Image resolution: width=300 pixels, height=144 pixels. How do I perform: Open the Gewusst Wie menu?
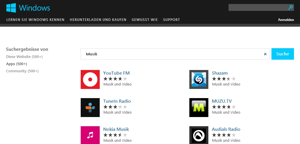145,20
